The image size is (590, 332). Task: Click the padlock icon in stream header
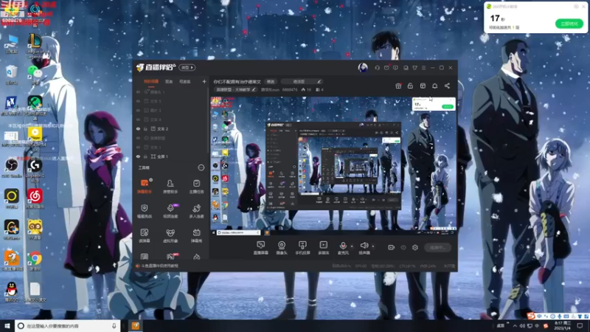[410, 86]
